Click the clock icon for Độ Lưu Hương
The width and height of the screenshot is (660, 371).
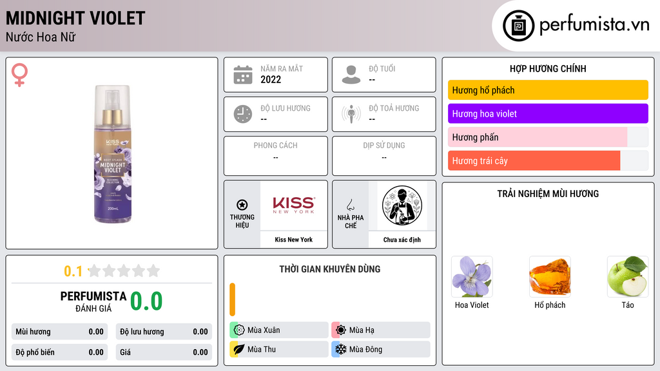243,114
